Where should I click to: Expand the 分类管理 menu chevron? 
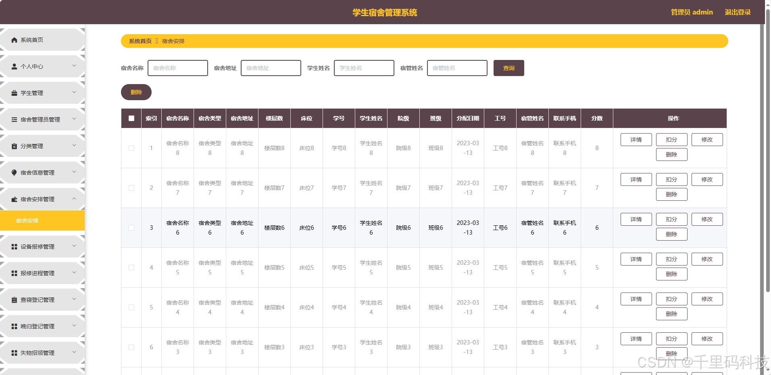pos(74,145)
